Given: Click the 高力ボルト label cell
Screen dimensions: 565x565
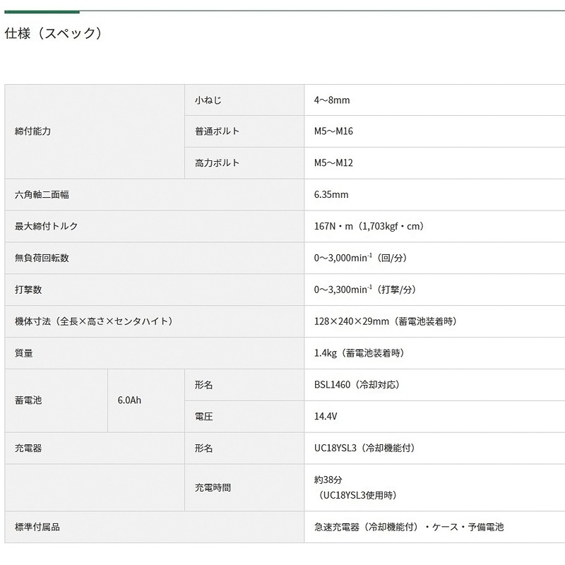Looking at the screenshot, I should point(244,163).
